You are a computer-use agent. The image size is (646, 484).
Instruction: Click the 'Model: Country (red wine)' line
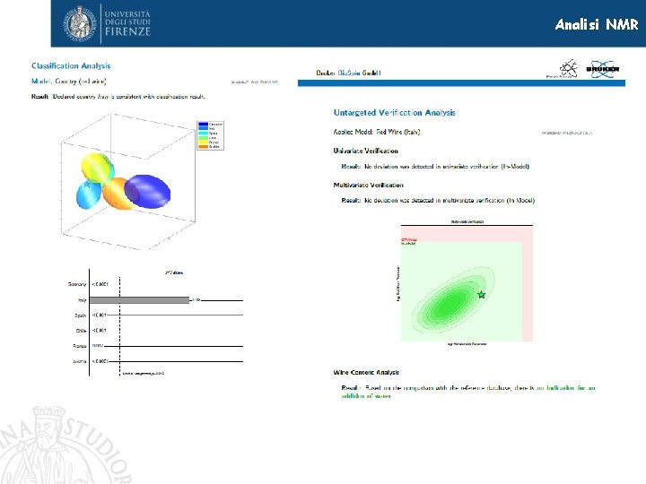pos(69,81)
